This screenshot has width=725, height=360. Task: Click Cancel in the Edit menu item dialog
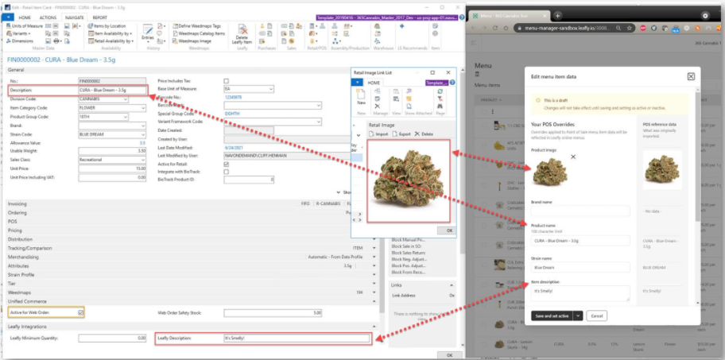(x=596, y=315)
